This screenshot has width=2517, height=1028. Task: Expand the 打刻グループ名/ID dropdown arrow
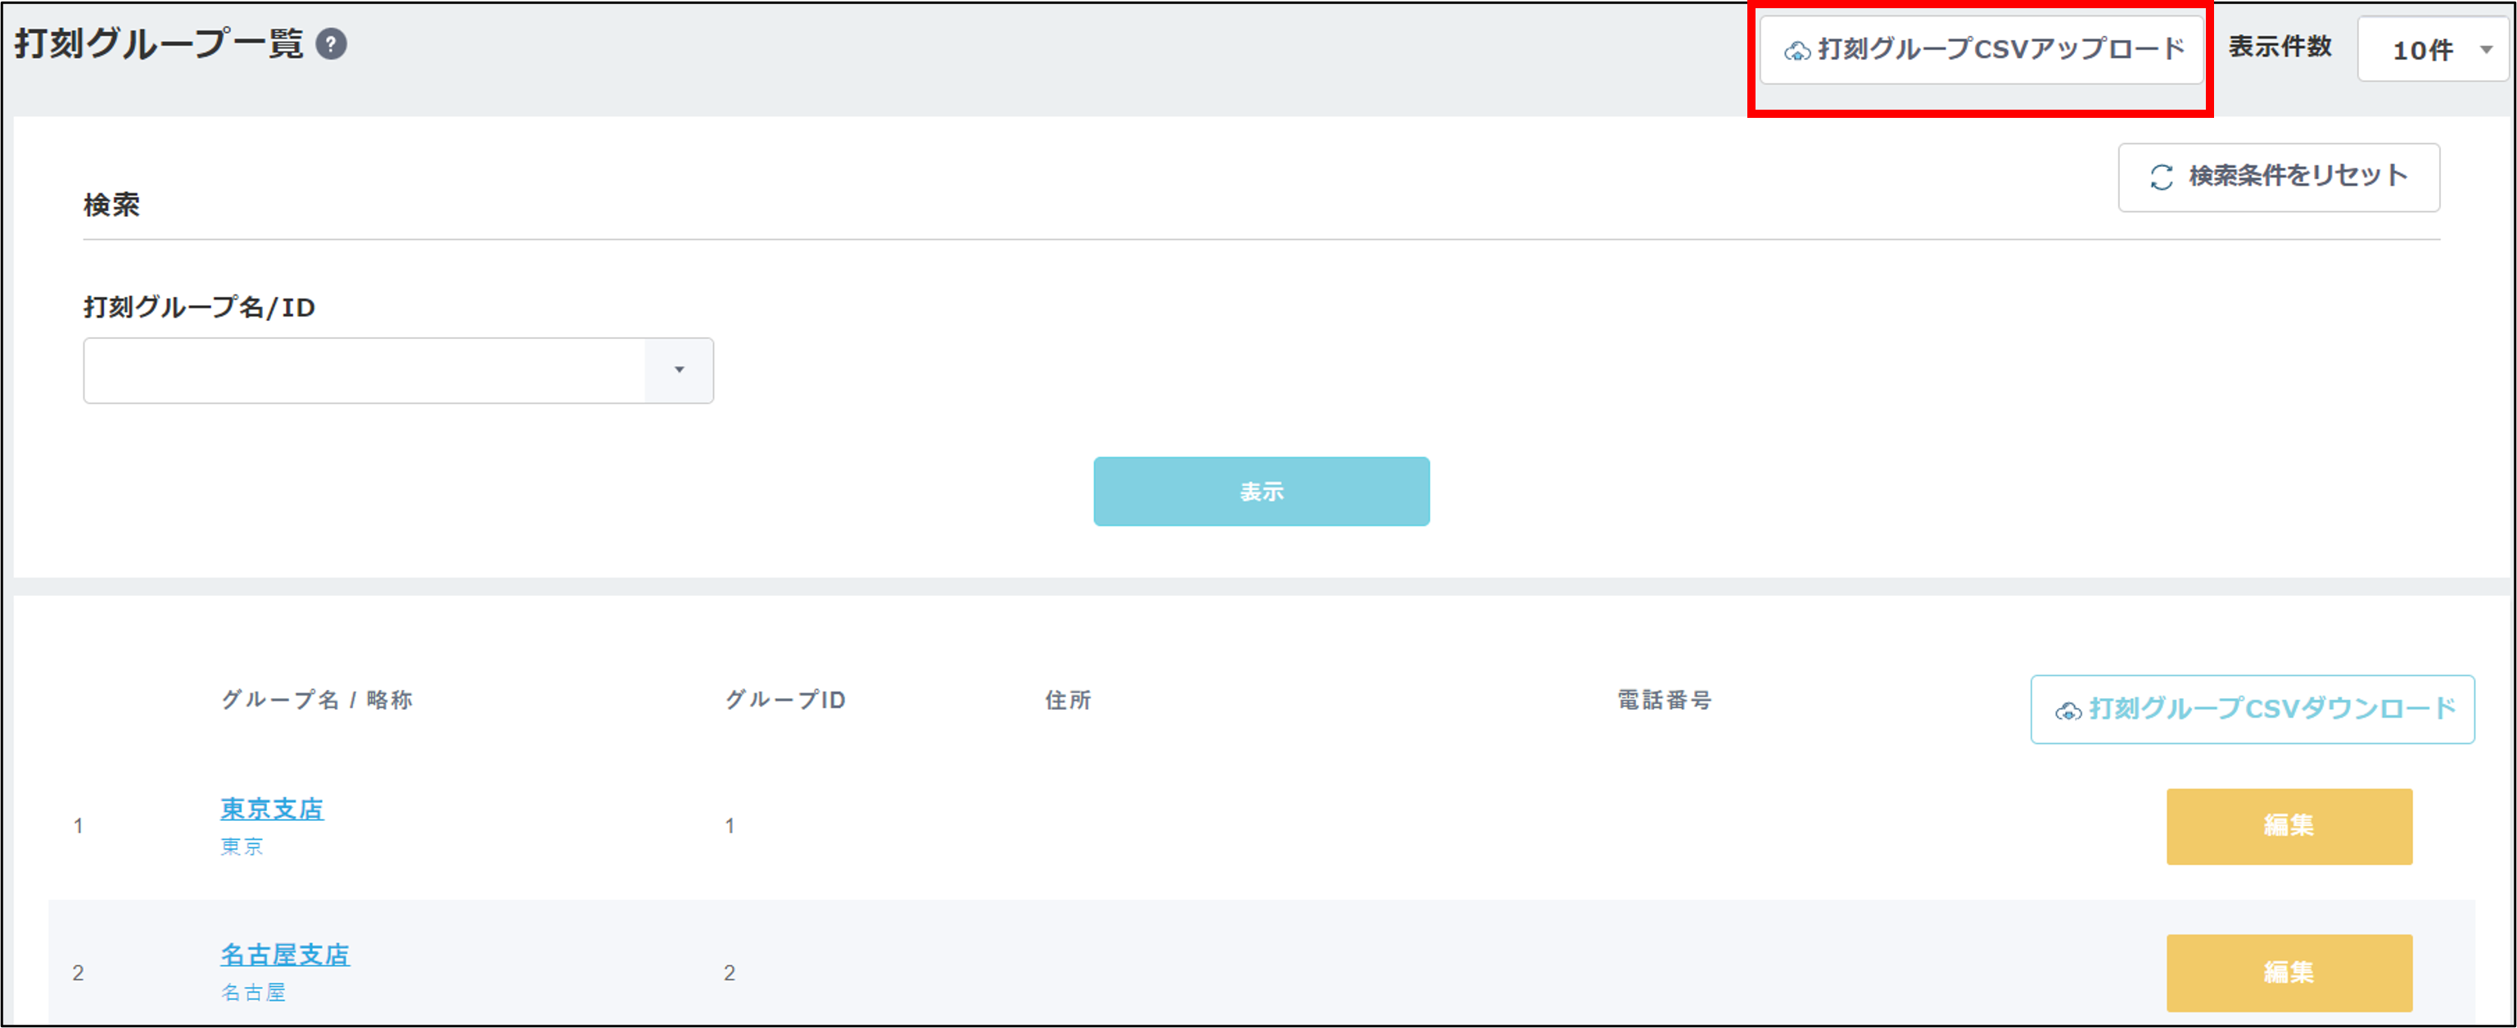click(679, 370)
